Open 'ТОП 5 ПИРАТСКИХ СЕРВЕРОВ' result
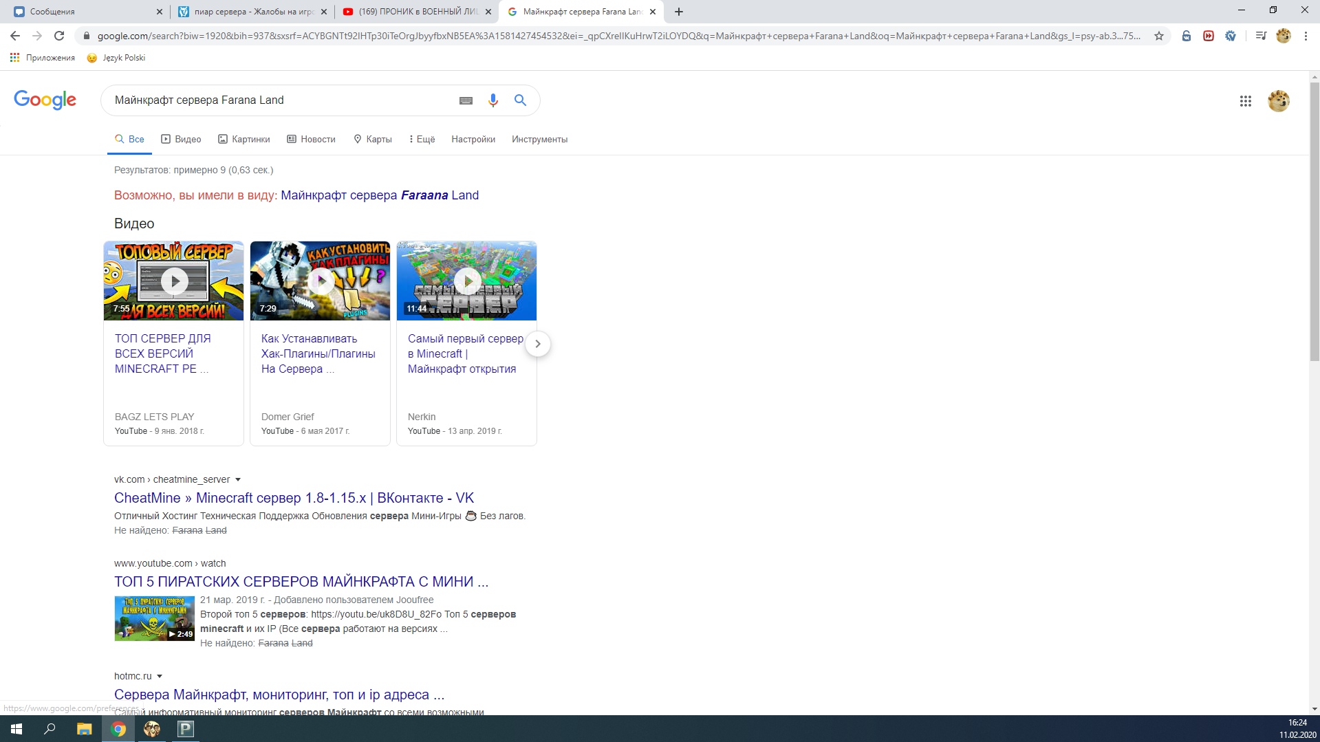Image resolution: width=1320 pixels, height=742 pixels. coord(301,582)
